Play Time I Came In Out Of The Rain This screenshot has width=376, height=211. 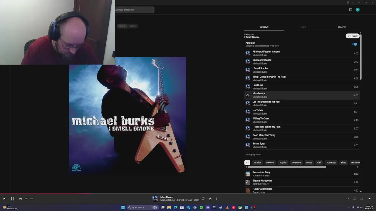(x=302, y=78)
